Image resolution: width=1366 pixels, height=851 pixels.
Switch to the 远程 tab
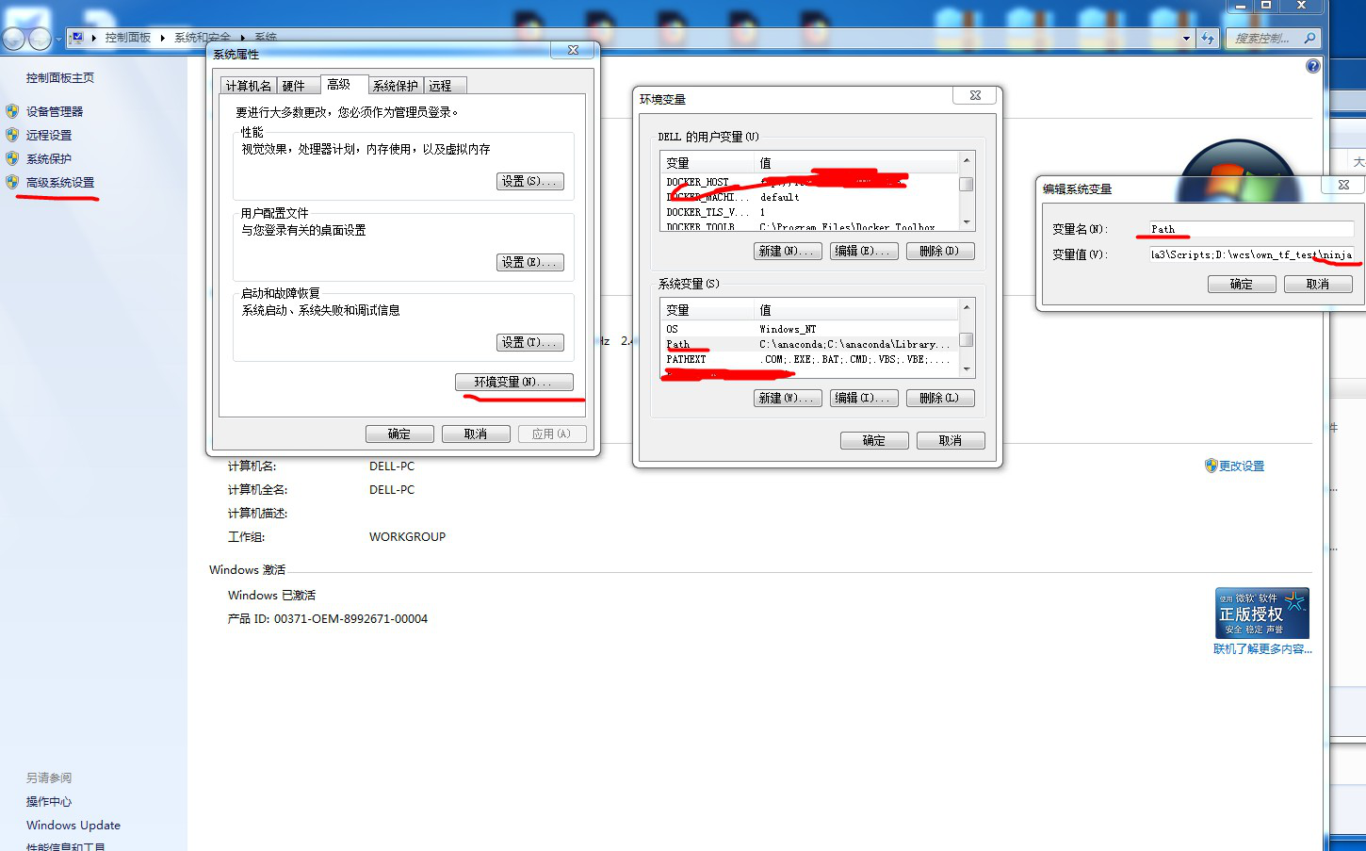(444, 85)
